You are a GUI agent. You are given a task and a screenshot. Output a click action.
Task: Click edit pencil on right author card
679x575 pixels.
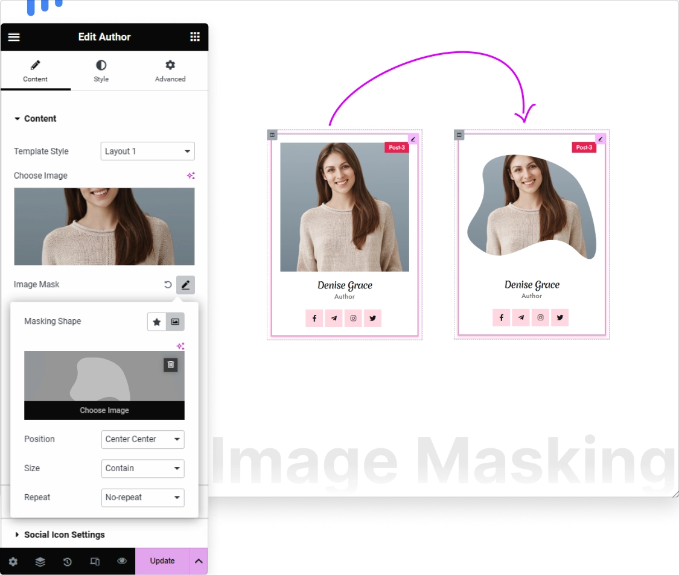(600, 139)
